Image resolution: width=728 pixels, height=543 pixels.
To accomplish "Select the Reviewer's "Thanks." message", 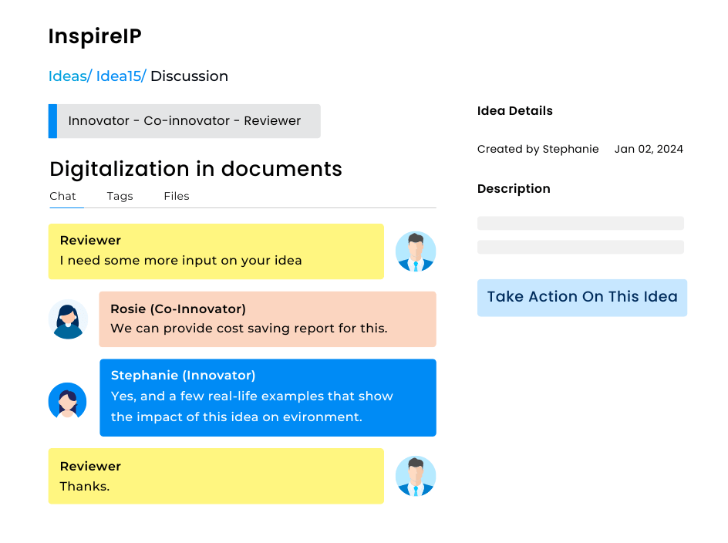I will click(x=216, y=476).
